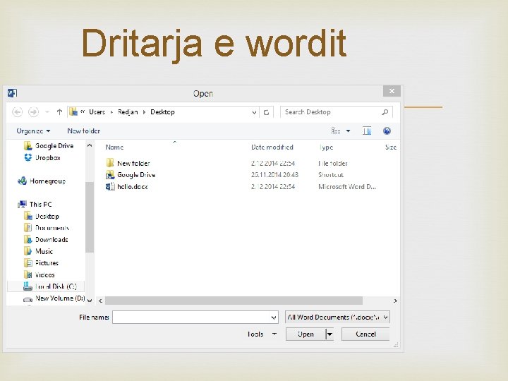Go forward with the Forward arrow button
508x381 pixels.
[x=33, y=112]
